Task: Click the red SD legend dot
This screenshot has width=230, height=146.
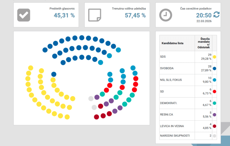Action: point(215,91)
